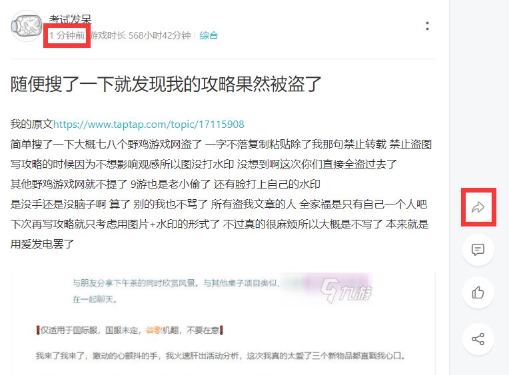The image size is (509, 375).
Task: Select the 综合 category tag
Action: point(209,35)
